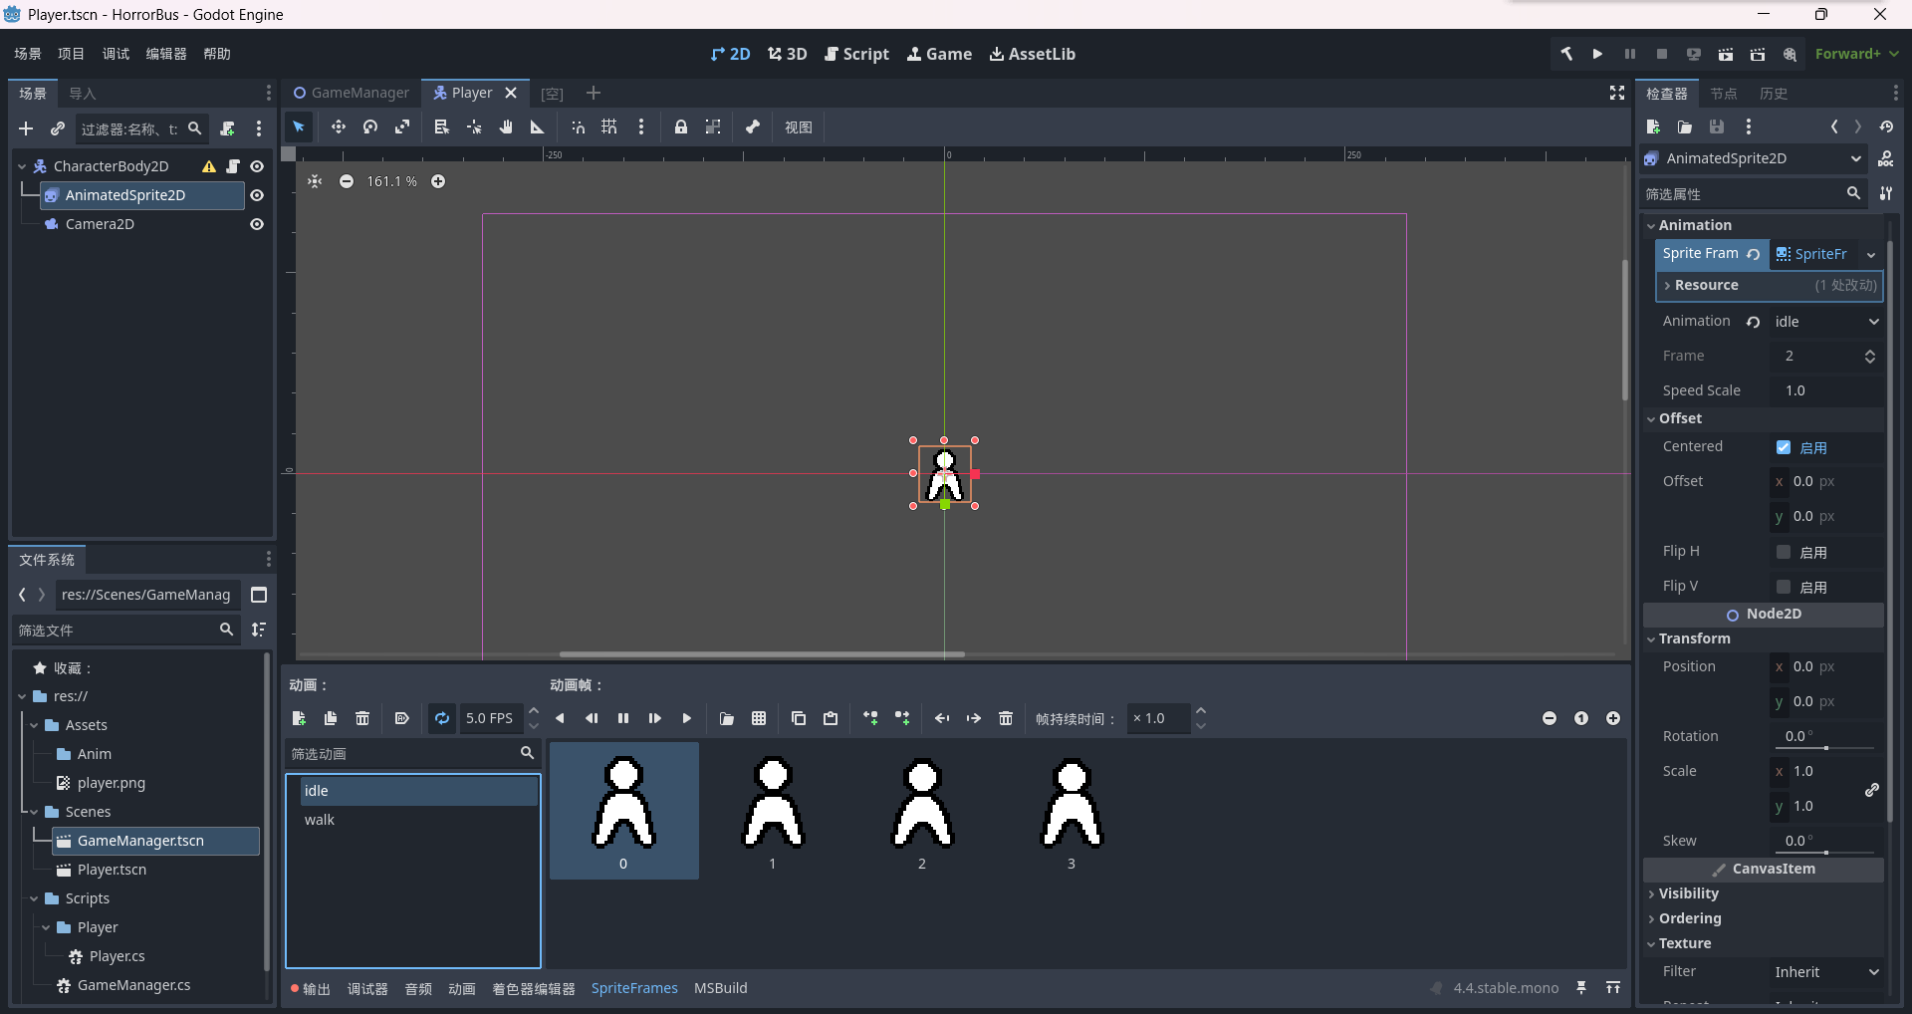Center the viewport view
1912x1014 pixels.
click(315, 181)
